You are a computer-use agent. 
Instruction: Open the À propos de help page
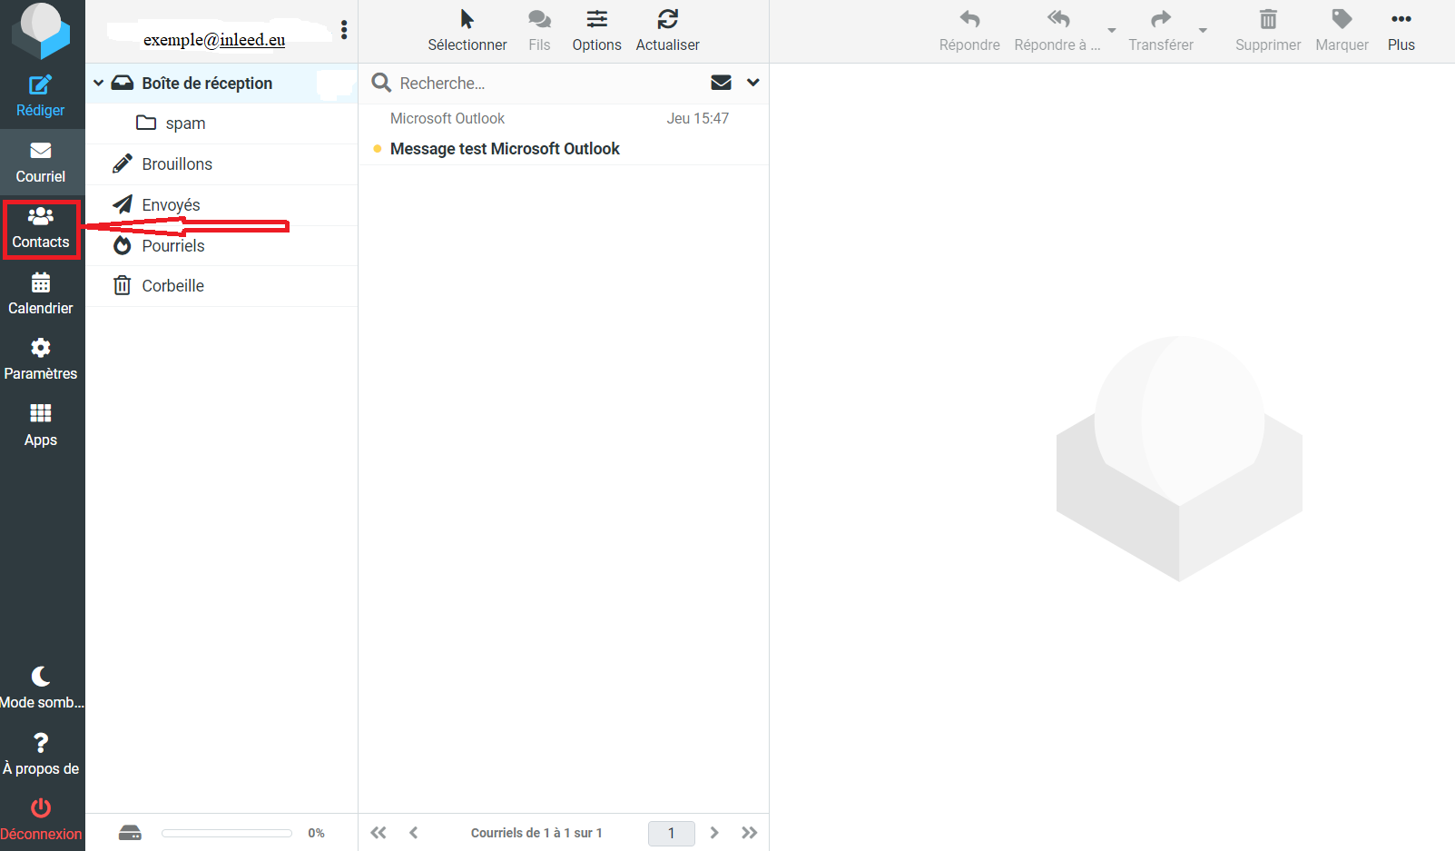41,755
